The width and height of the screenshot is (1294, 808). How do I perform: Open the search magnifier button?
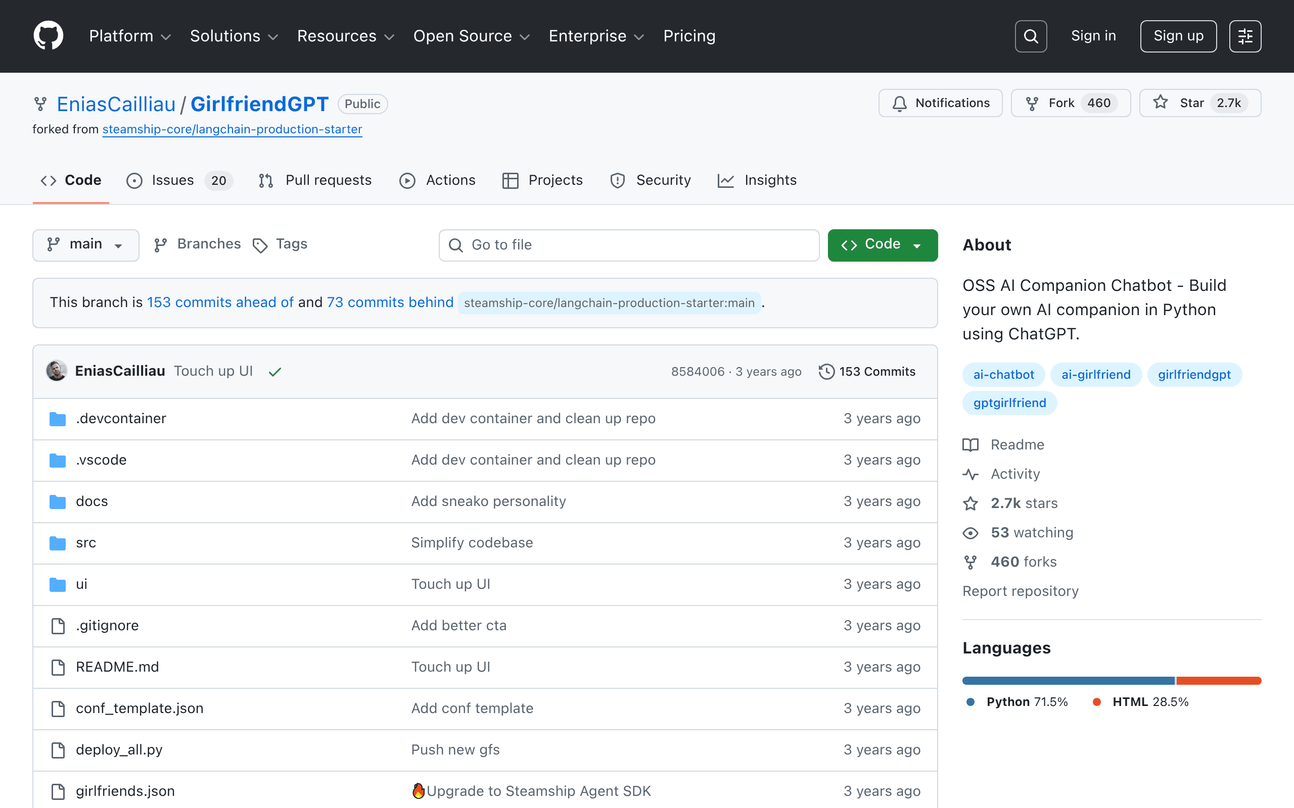click(1030, 36)
